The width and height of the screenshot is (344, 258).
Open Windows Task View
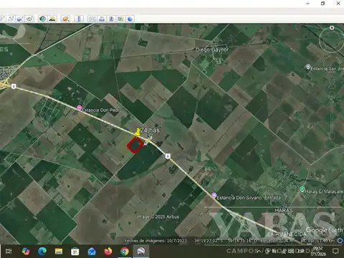9,251
